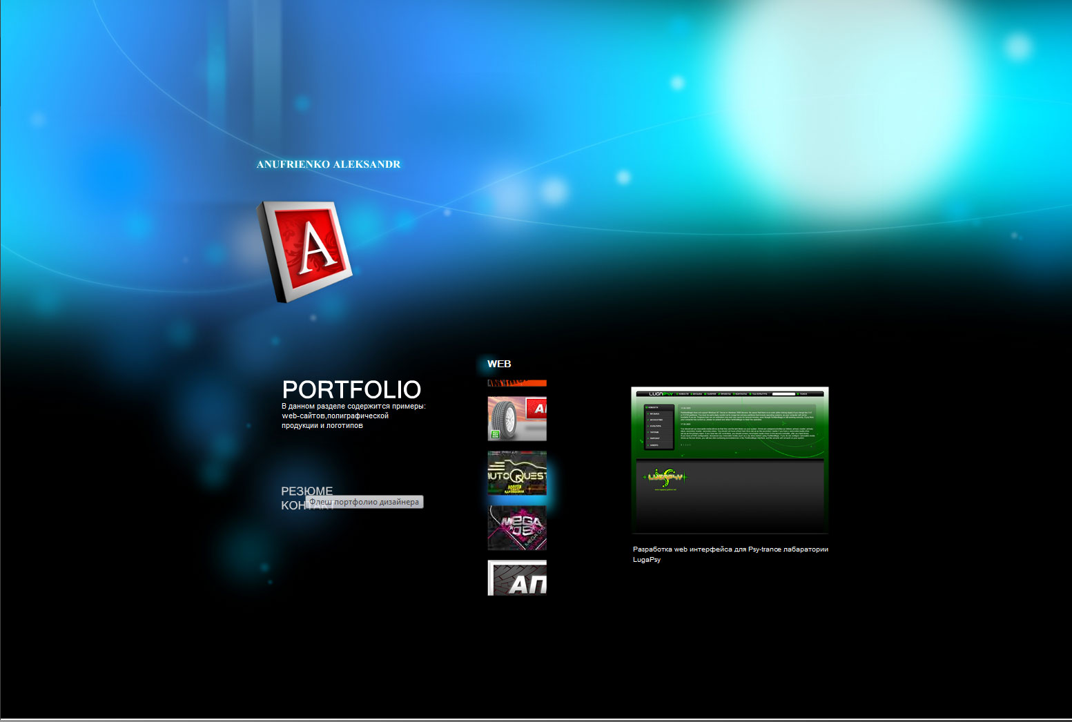Viewport: 1072px width, 722px height.
Task: Select the green bullet beside НОВОСТИ sidebar item
Action: pyautogui.click(x=647, y=407)
